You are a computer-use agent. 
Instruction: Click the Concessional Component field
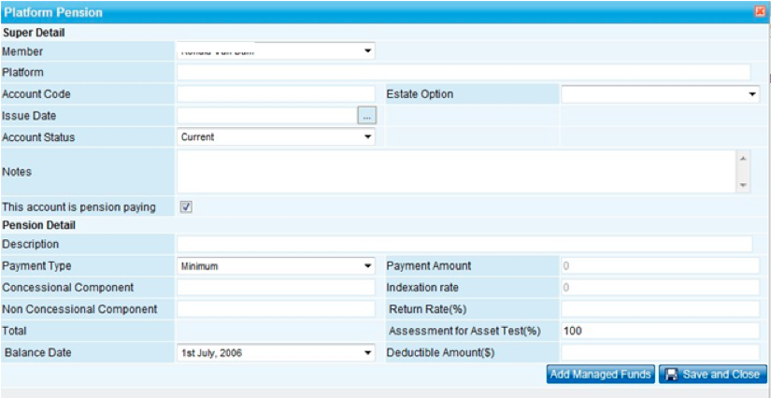276,288
